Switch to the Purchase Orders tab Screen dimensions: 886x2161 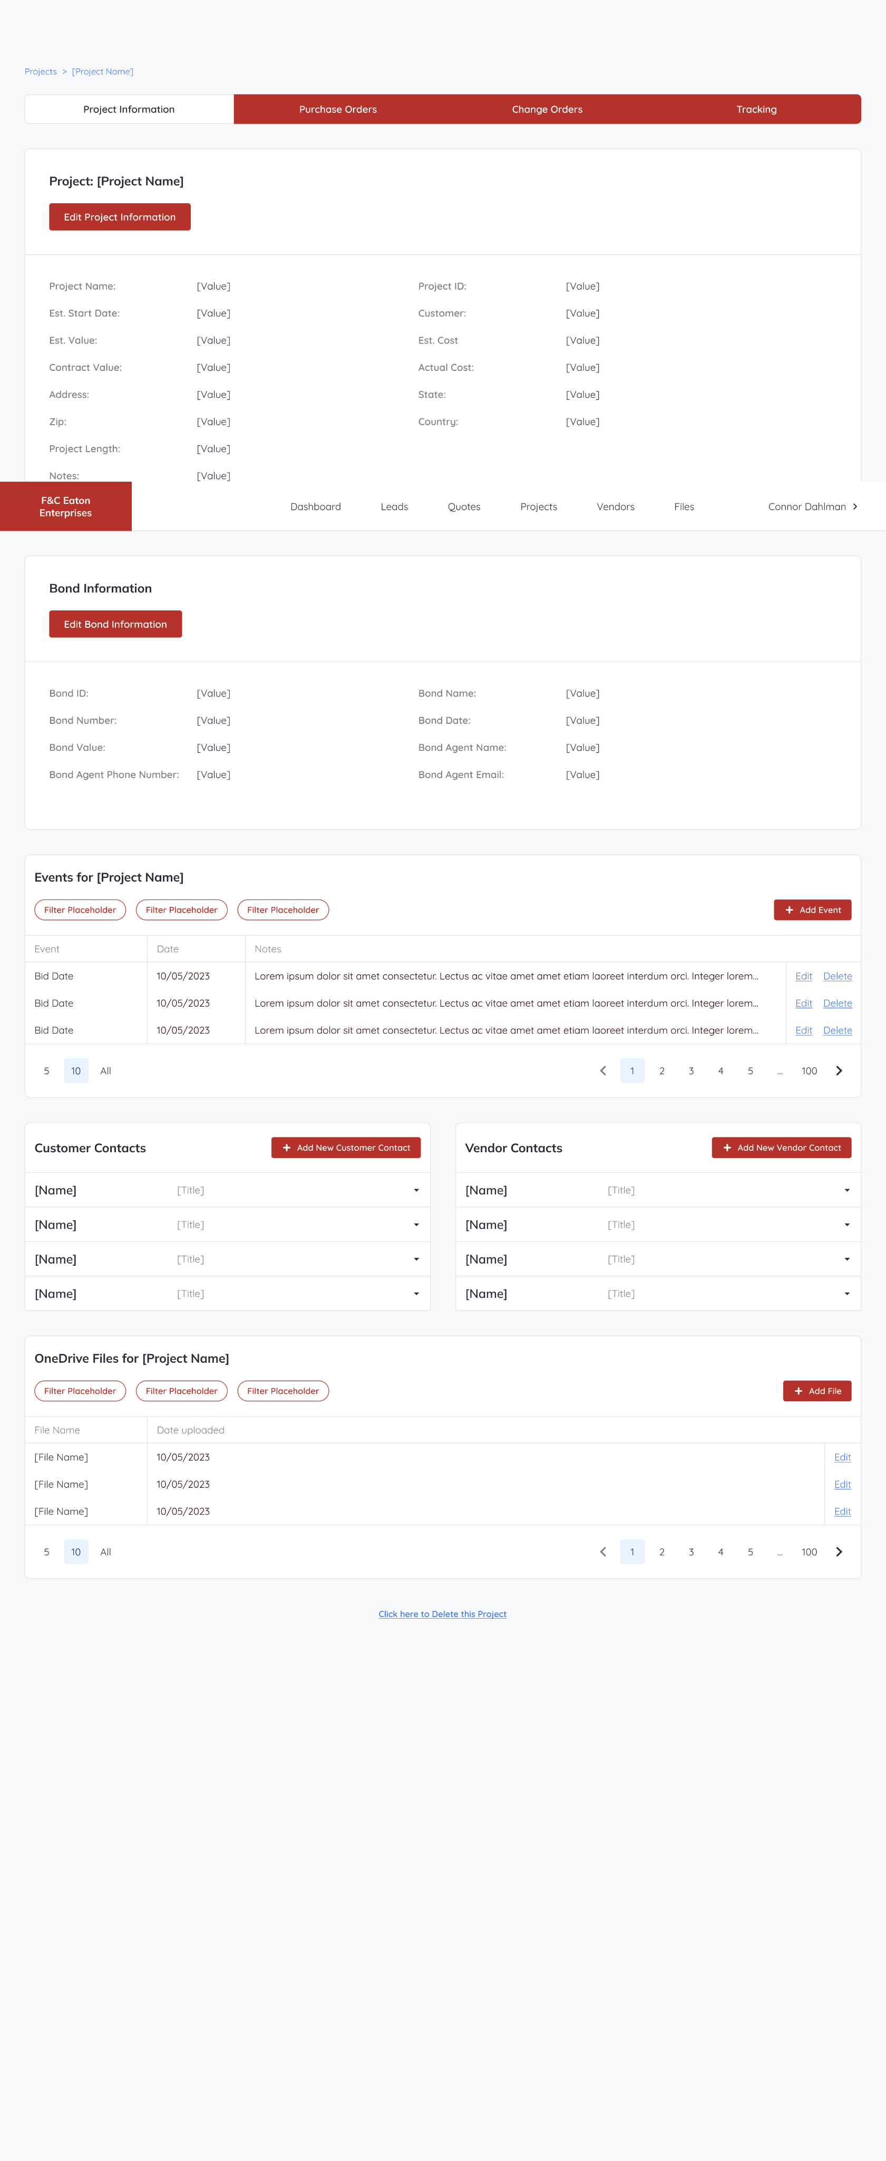tap(338, 109)
